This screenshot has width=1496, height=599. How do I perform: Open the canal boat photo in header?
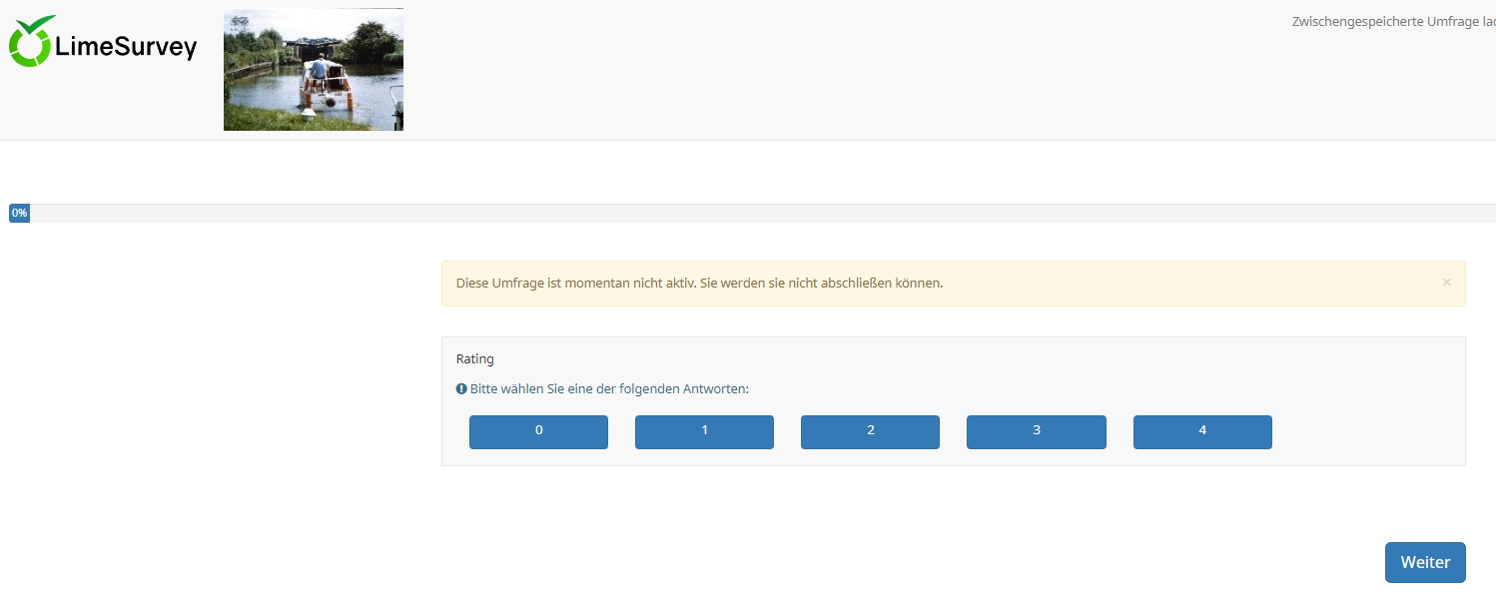[313, 70]
